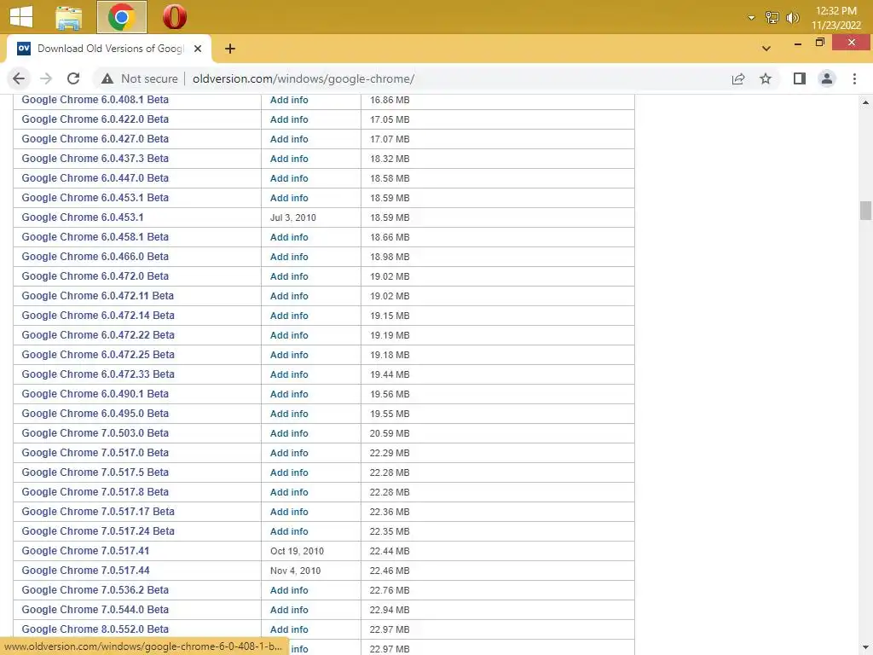Open Google Chrome 7.0.503.0 Beta link
The height and width of the screenshot is (655, 873).
coord(95,432)
